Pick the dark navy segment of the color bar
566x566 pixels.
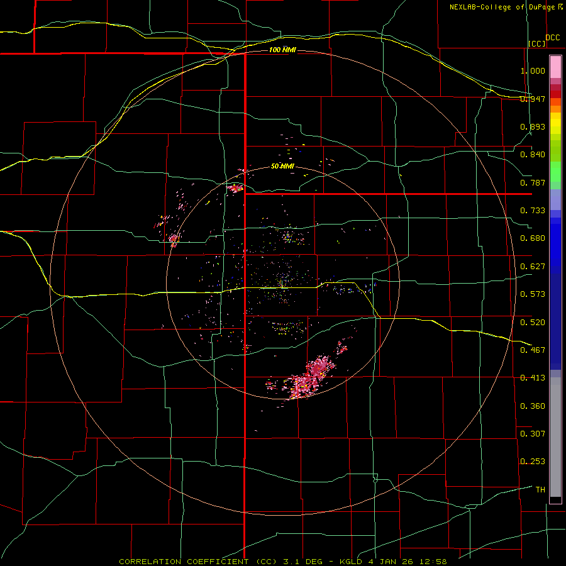(555, 321)
